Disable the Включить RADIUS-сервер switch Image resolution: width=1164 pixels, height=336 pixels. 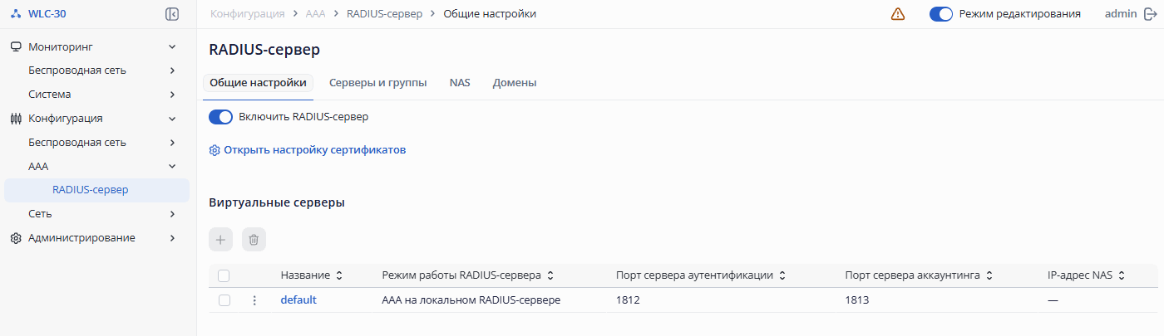tap(220, 117)
